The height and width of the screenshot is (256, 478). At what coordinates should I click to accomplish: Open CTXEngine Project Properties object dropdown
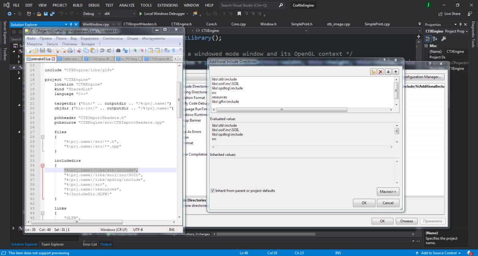(x=467, y=31)
